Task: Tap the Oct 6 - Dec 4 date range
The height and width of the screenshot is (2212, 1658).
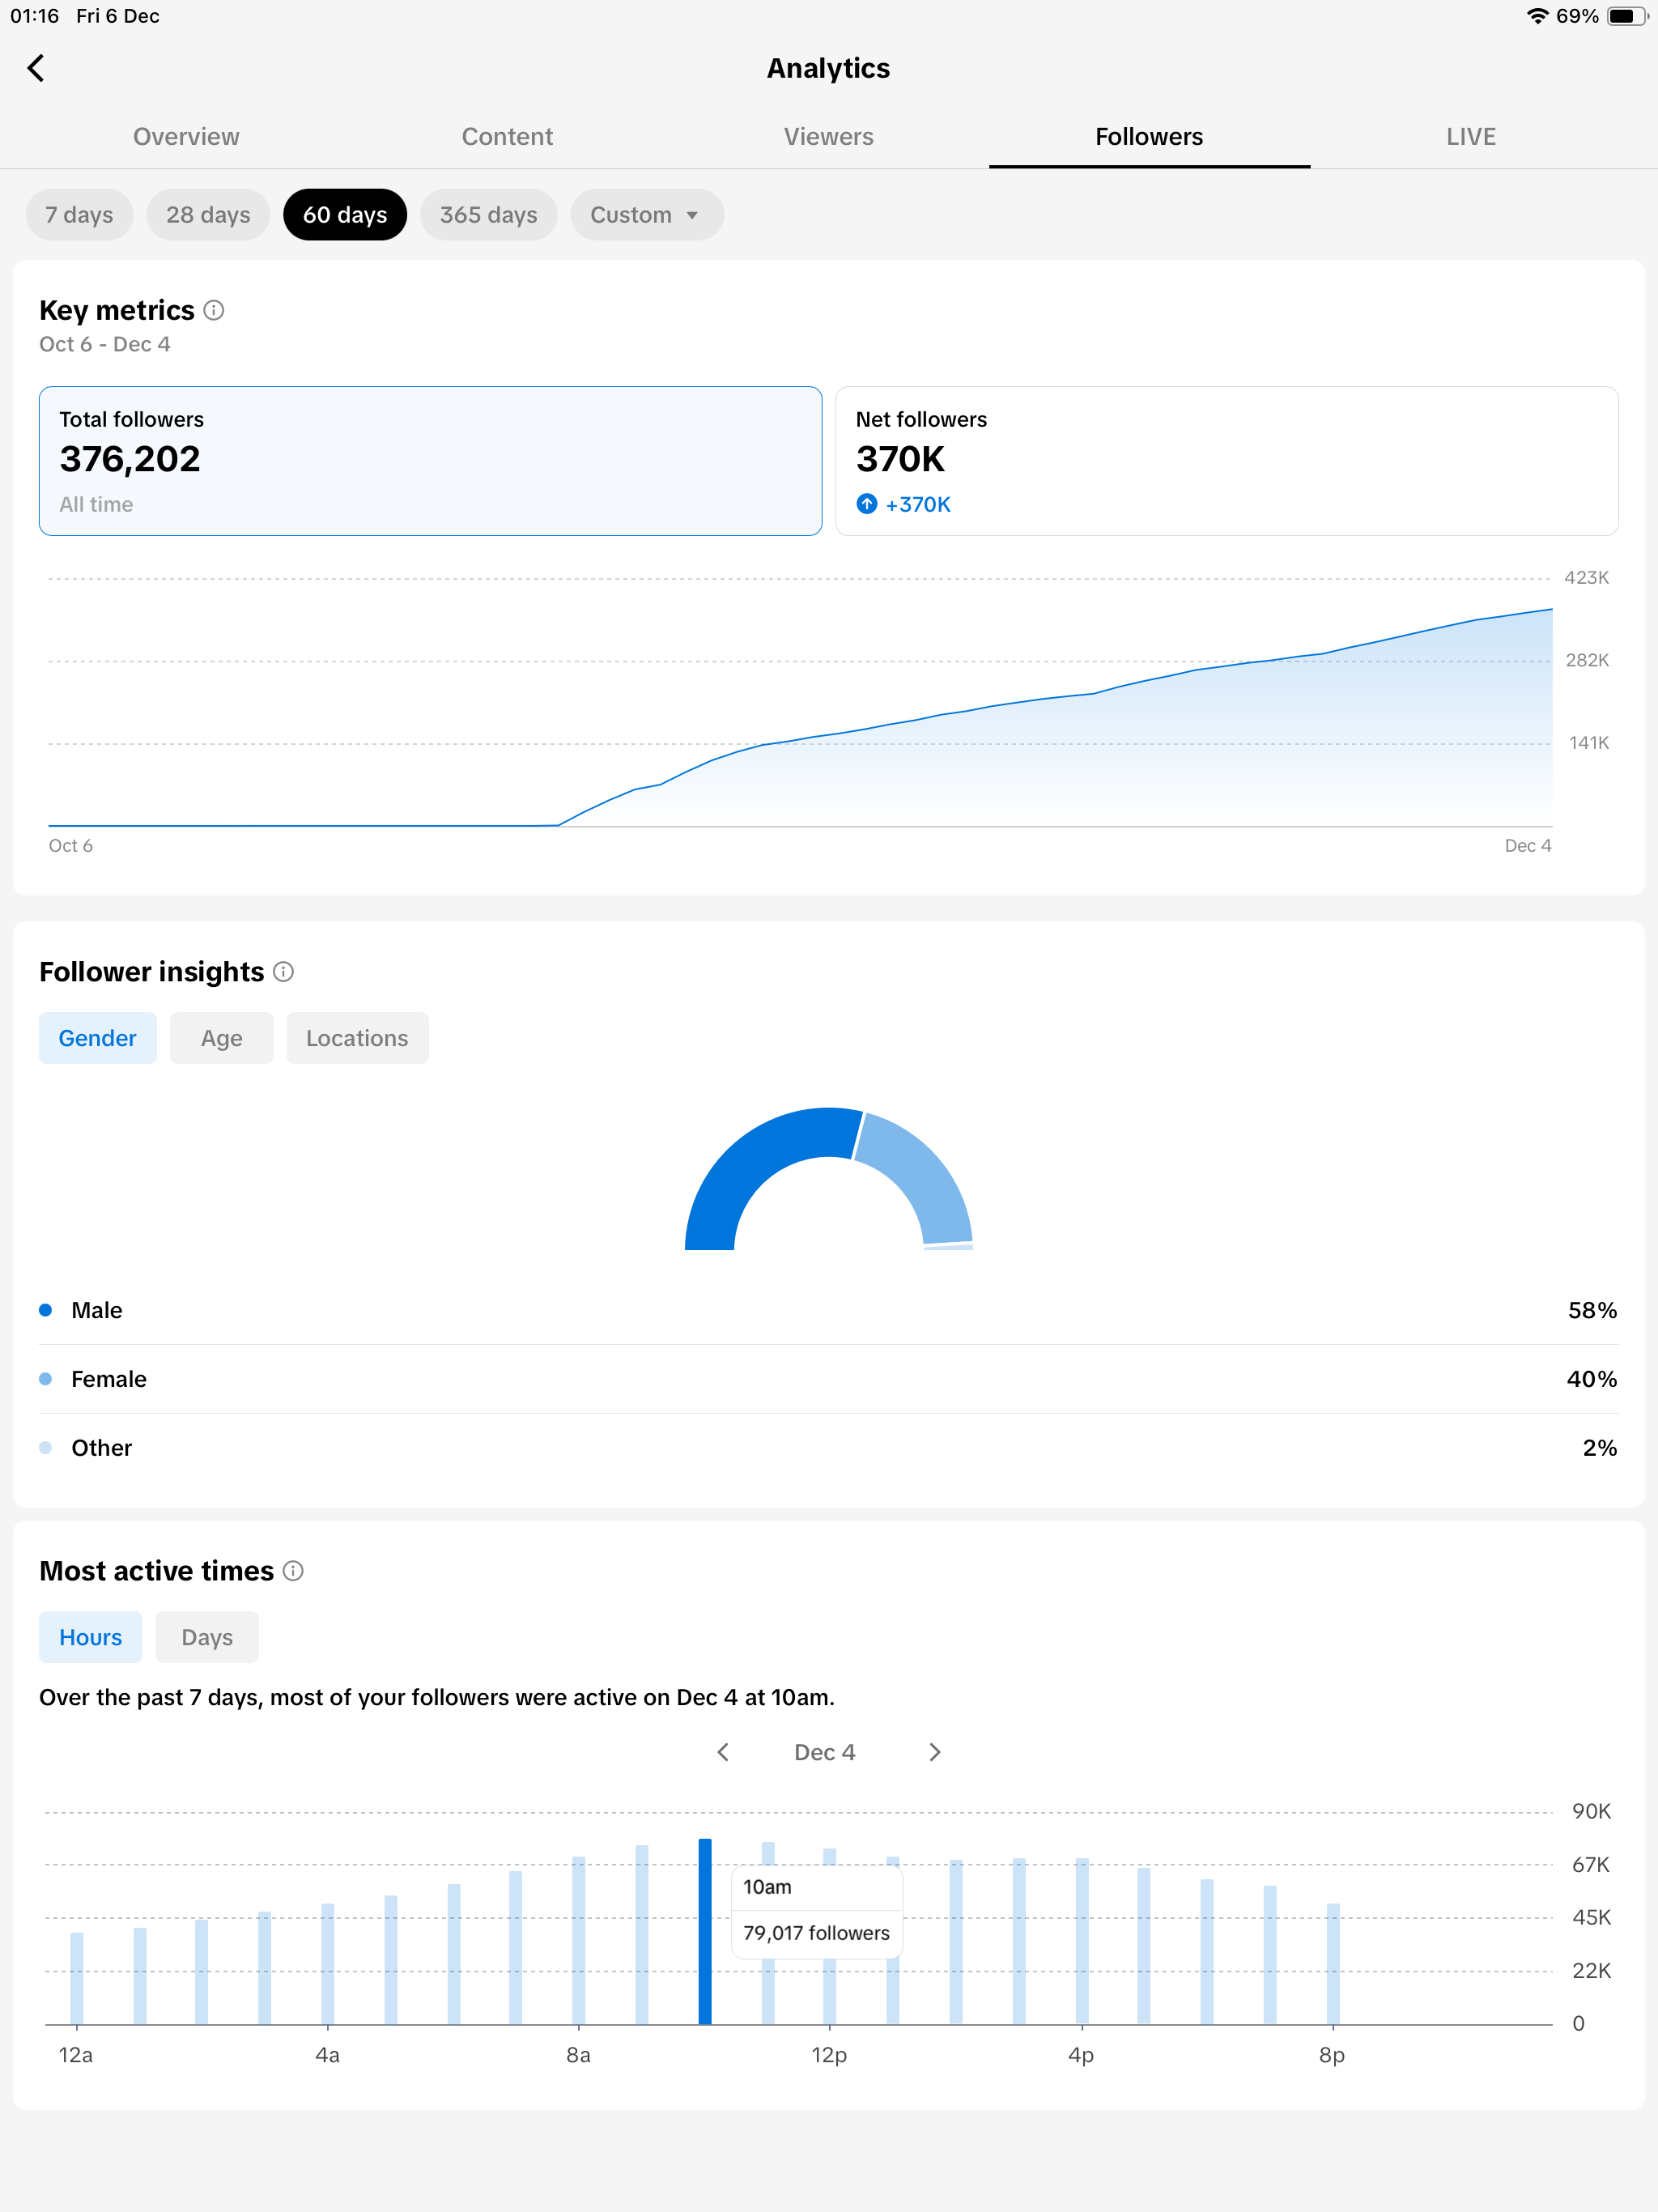Action: pos(105,344)
